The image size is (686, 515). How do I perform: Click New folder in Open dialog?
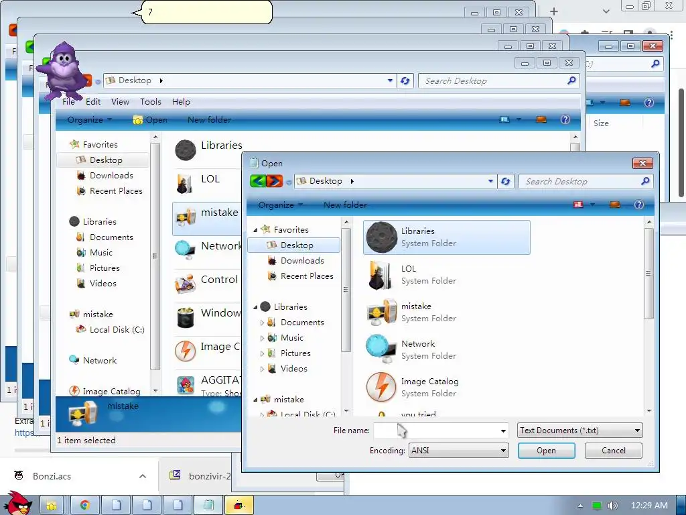345,205
